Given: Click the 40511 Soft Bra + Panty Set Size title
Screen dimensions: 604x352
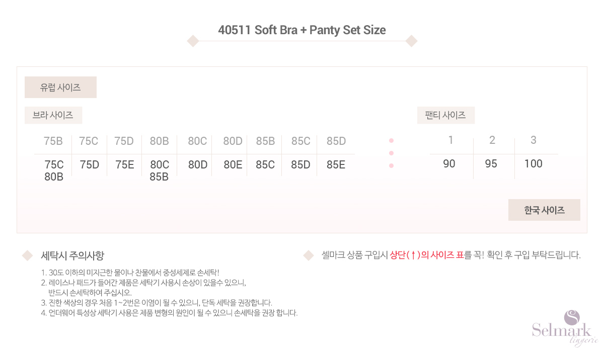Looking at the screenshot, I should (302, 30).
